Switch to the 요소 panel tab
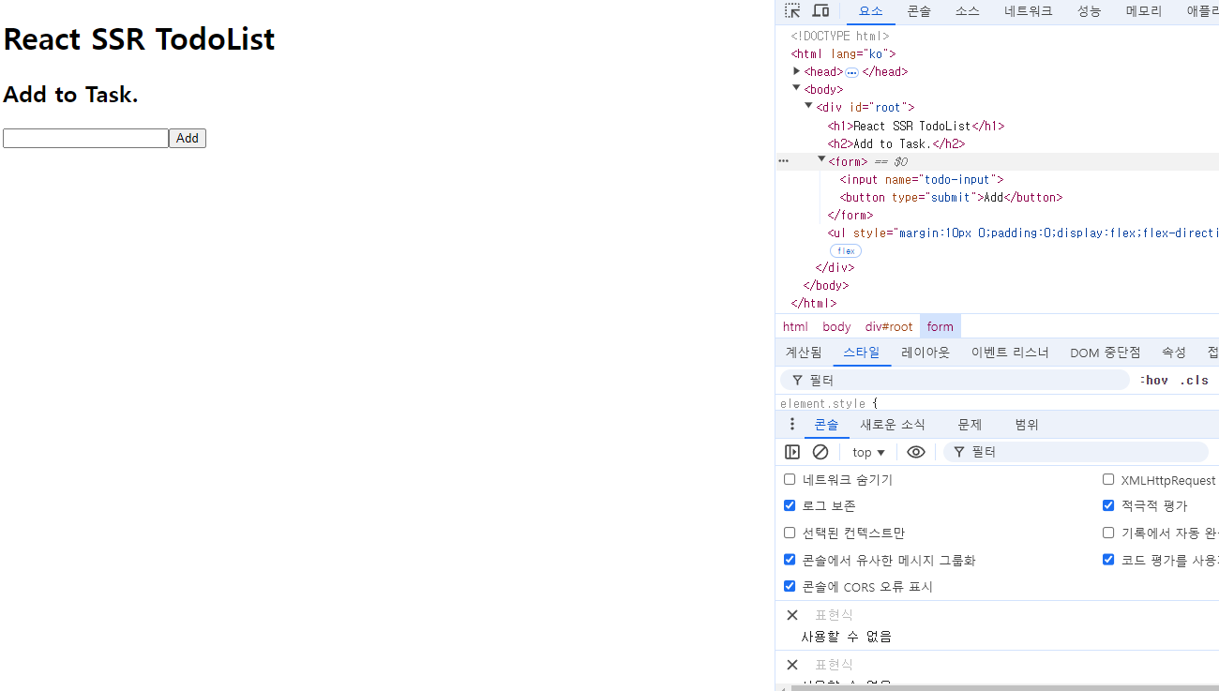 [x=871, y=11]
